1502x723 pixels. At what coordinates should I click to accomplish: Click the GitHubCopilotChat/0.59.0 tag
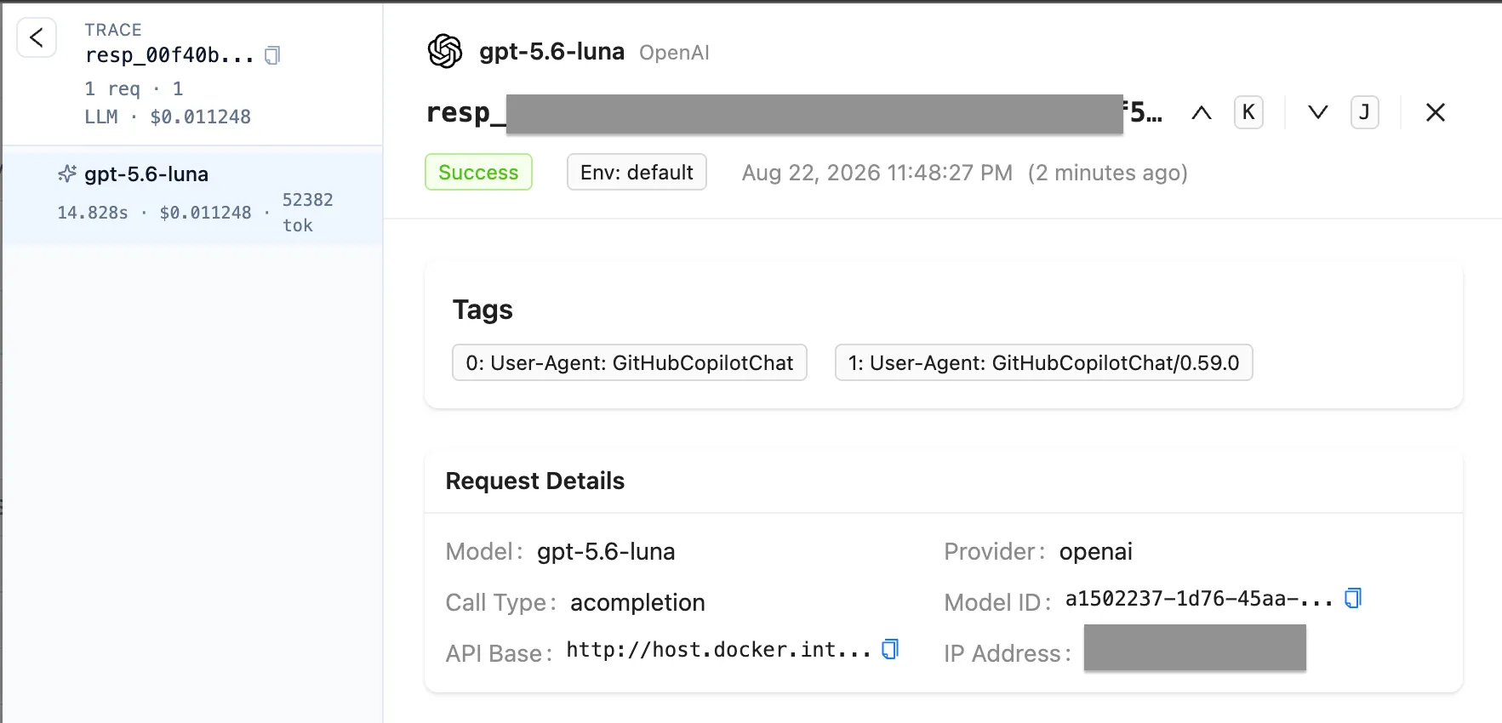[1043, 362]
